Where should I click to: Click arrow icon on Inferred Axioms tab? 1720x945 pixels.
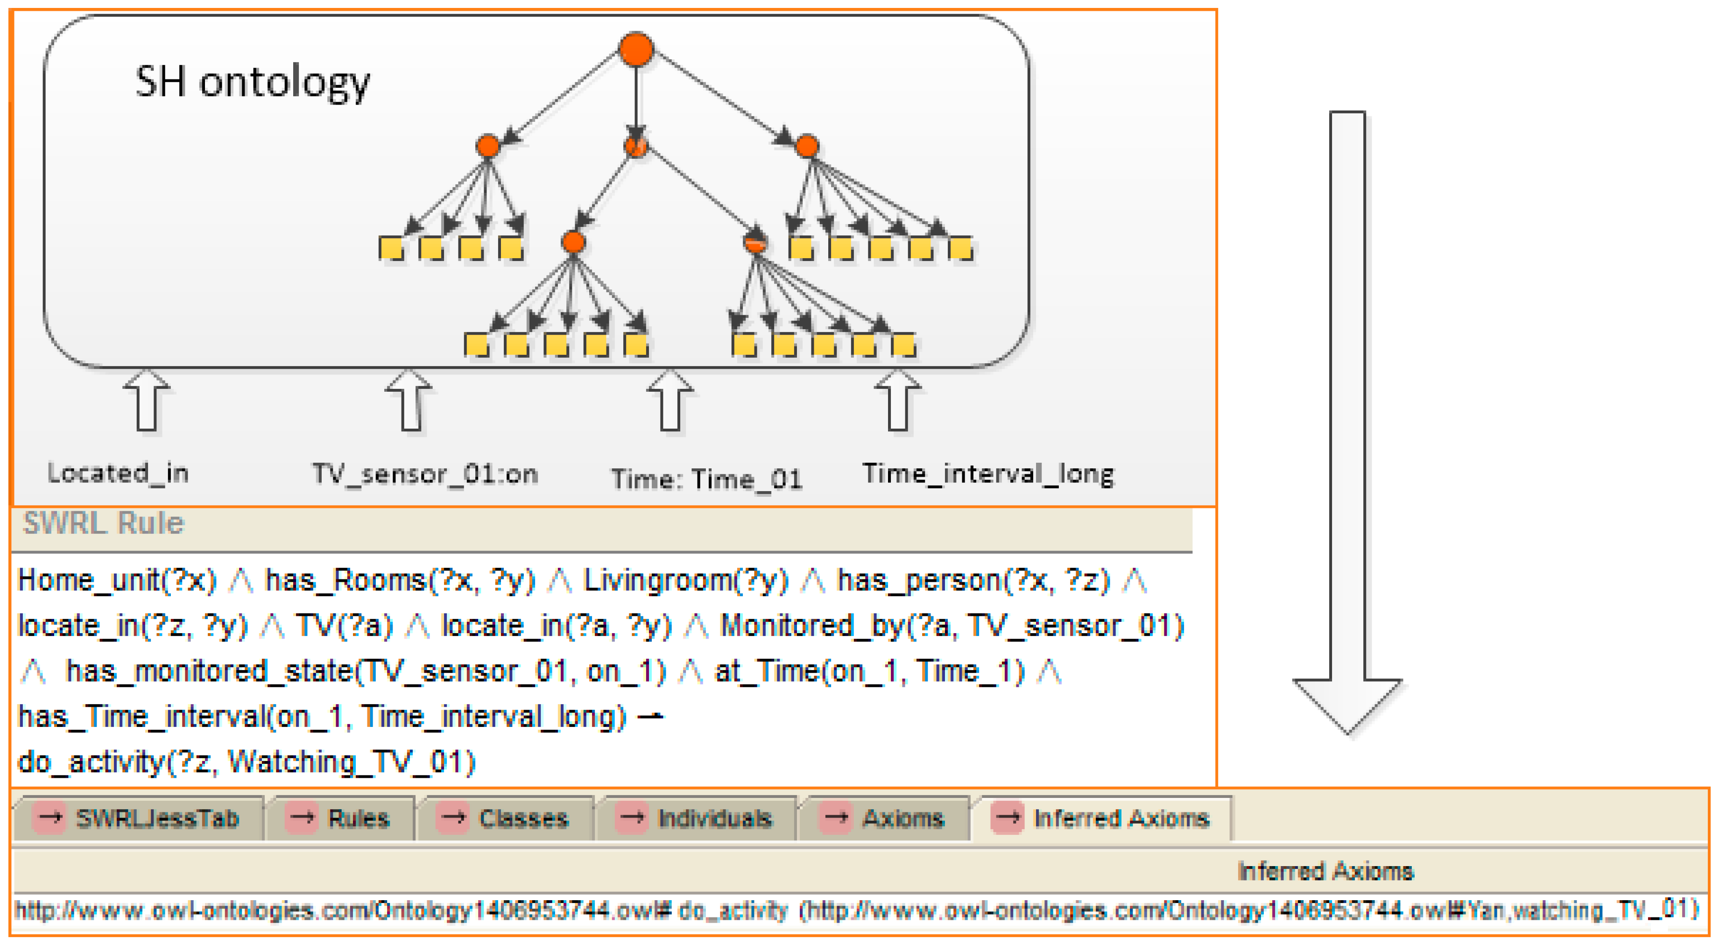tap(1008, 818)
